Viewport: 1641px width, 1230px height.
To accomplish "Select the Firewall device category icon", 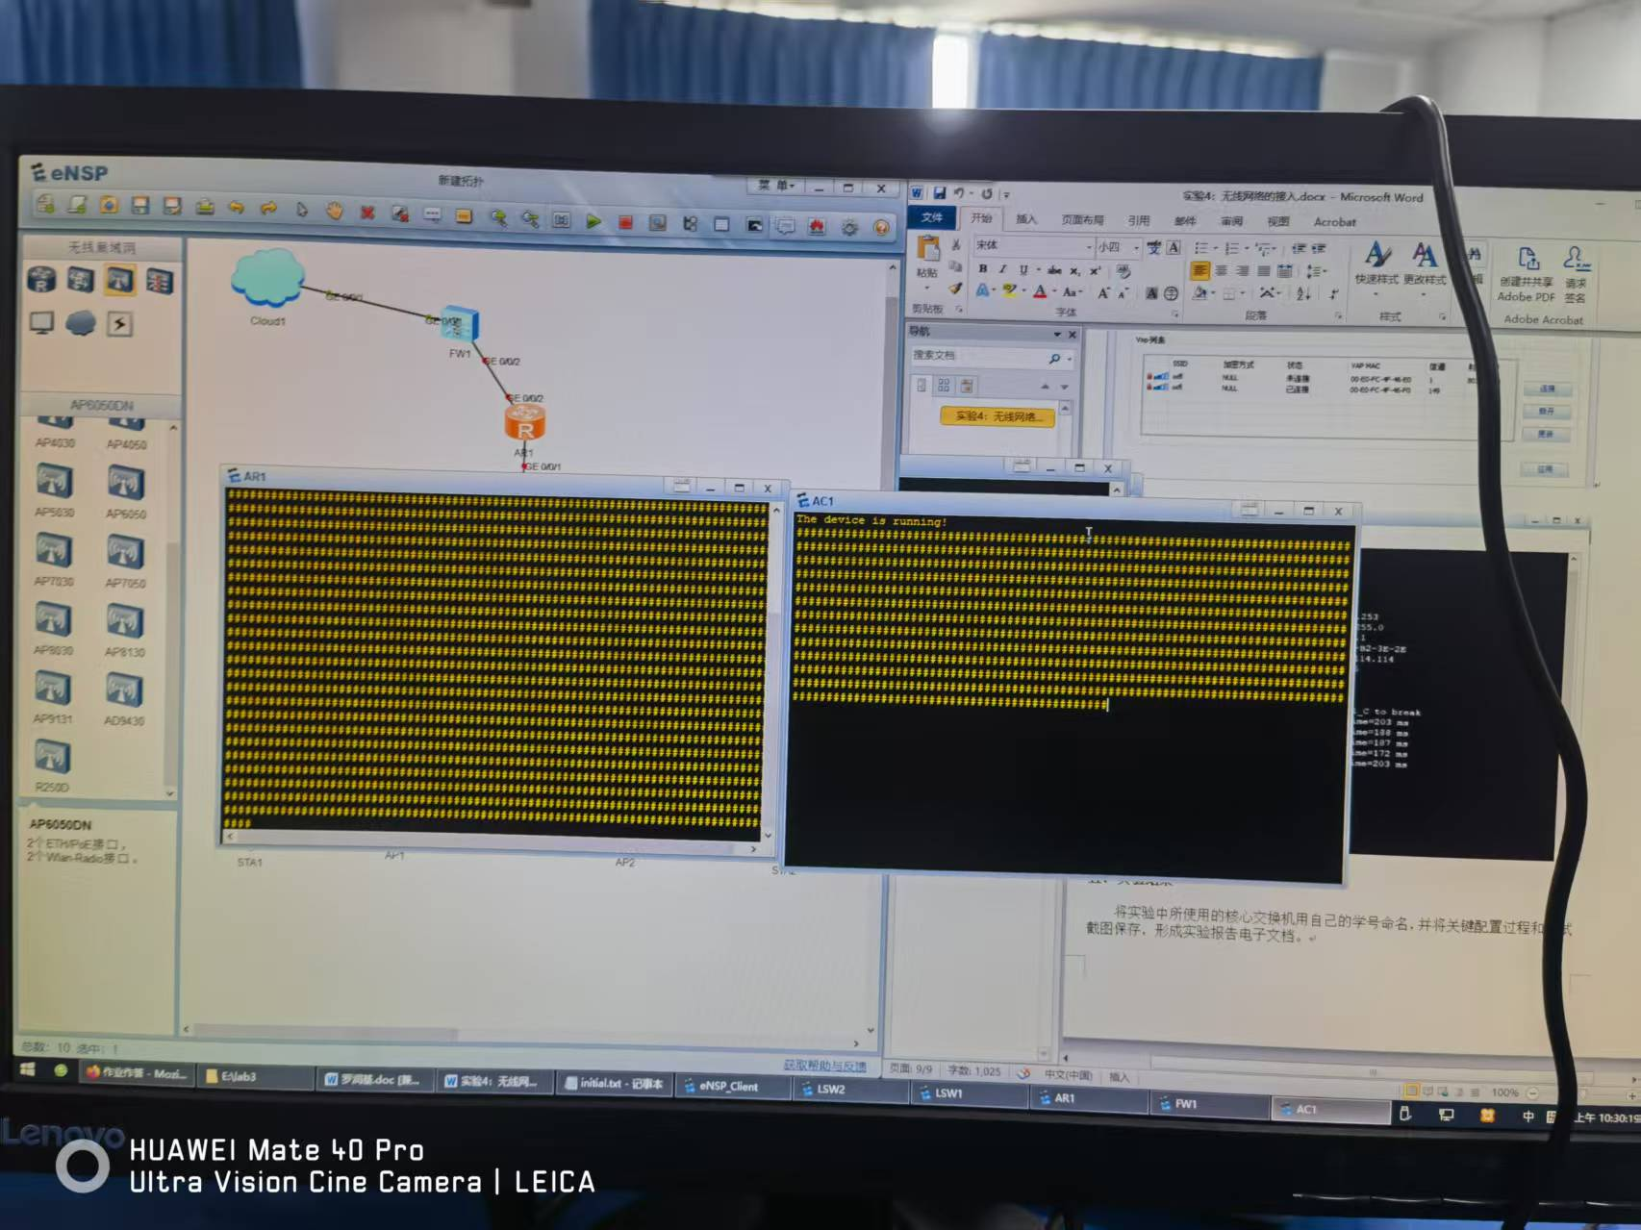I will tap(159, 282).
